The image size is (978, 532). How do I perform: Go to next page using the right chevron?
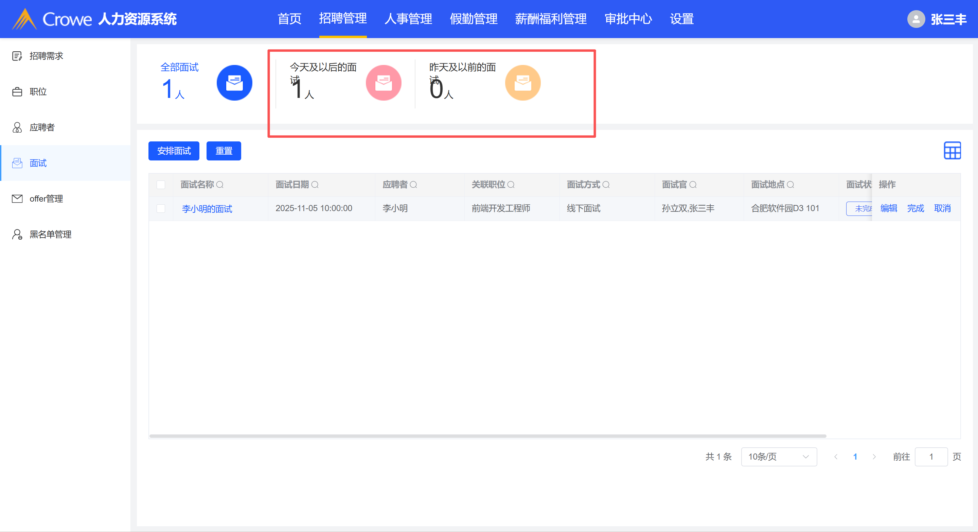click(x=874, y=457)
